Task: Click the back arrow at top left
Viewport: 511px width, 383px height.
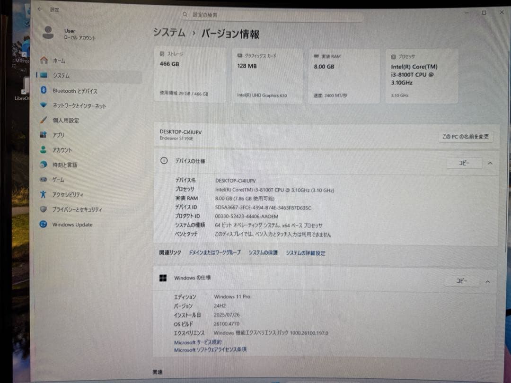Action: (x=40, y=9)
